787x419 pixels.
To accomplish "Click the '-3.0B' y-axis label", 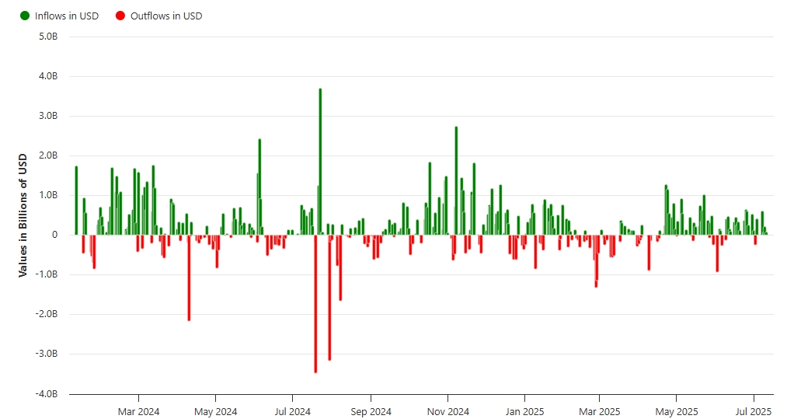I will (47, 354).
